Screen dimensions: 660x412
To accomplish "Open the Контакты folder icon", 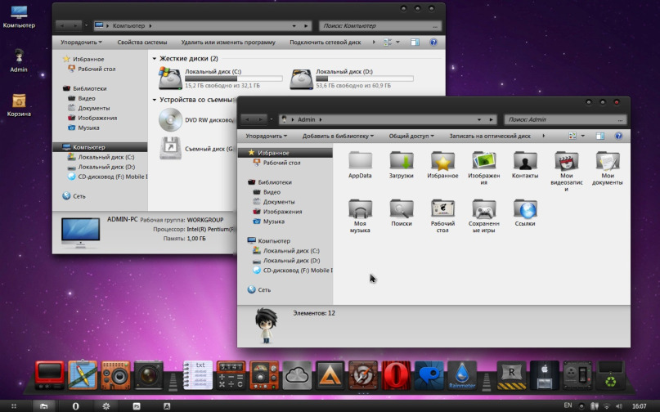I will (x=524, y=160).
